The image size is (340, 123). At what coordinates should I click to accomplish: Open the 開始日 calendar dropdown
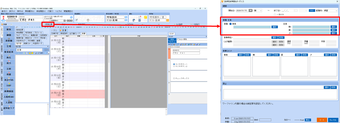(x=251, y=10)
